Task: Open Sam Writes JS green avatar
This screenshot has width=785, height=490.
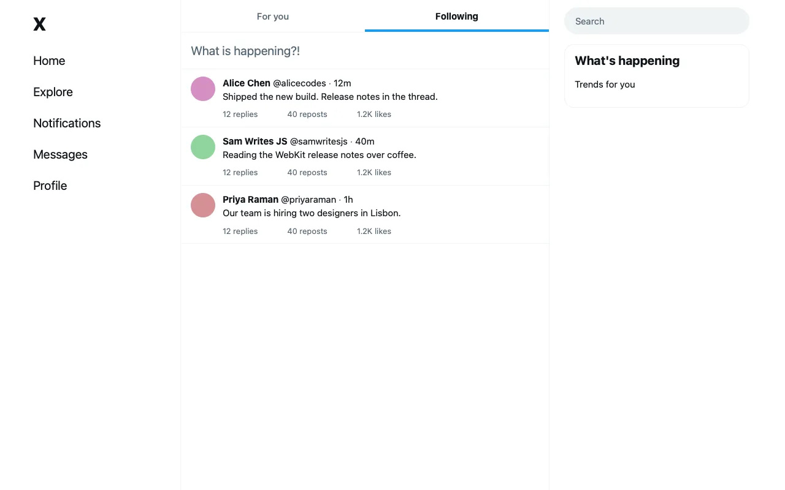Action: (x=203, y=147)
